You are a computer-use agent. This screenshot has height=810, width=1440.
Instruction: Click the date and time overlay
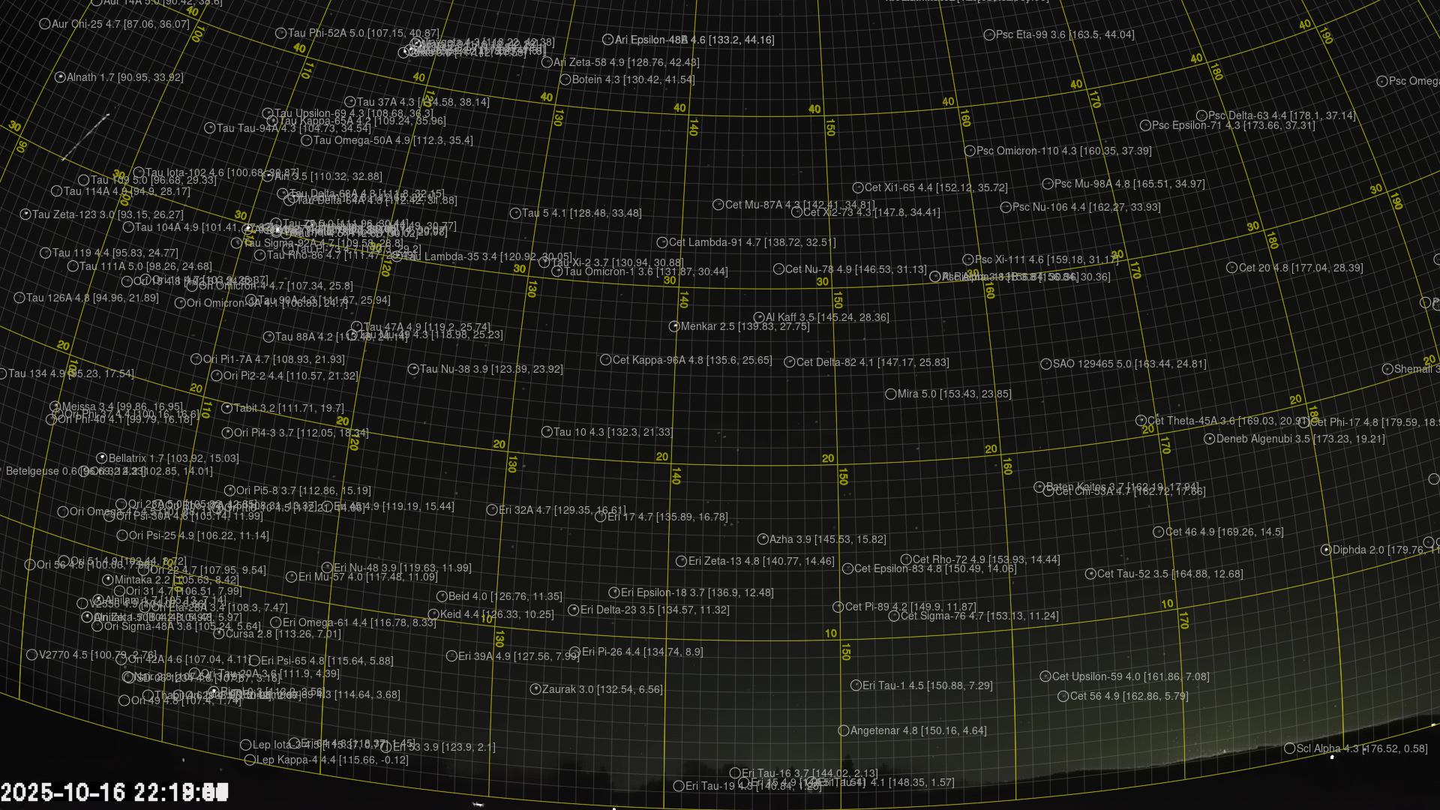point(114,792)
